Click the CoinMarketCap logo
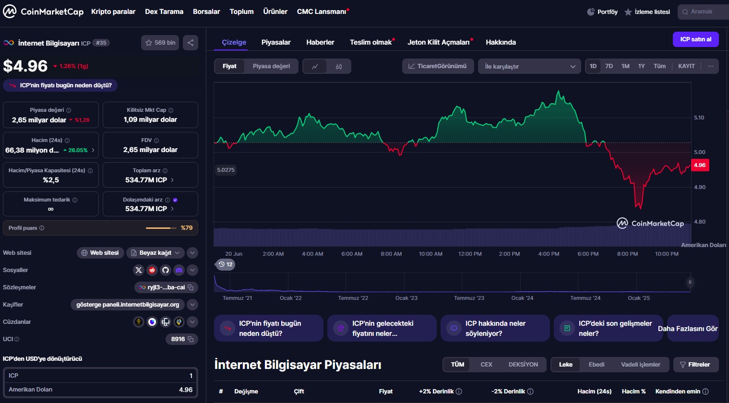This screenshot has width=729, height=403. tap(43, 12)
